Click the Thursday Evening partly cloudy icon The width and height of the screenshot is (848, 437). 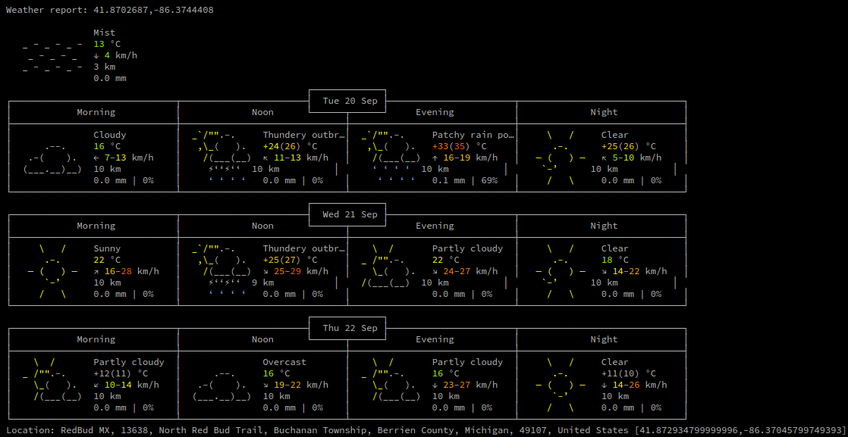click(x=391, y=379)
